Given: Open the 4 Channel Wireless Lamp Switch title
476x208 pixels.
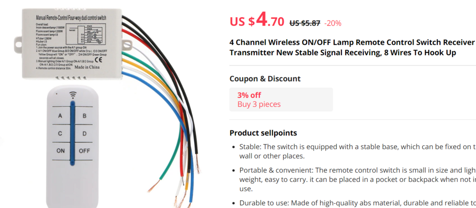Looking at the screenshot, I should pyautogui.click(x=352, y=48).
